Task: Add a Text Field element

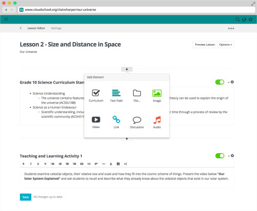Action: point(116,96)
